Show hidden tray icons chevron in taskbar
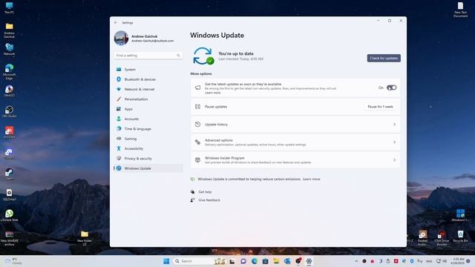 point(356,261)
